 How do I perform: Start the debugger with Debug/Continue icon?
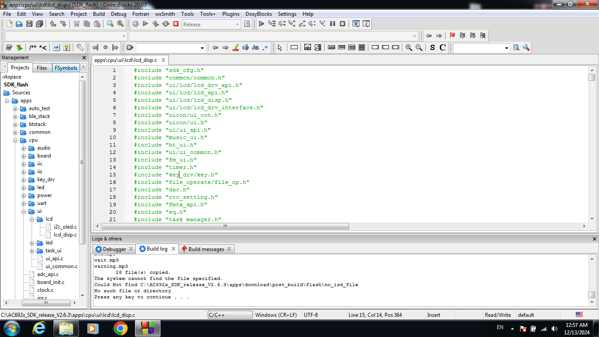261,24
